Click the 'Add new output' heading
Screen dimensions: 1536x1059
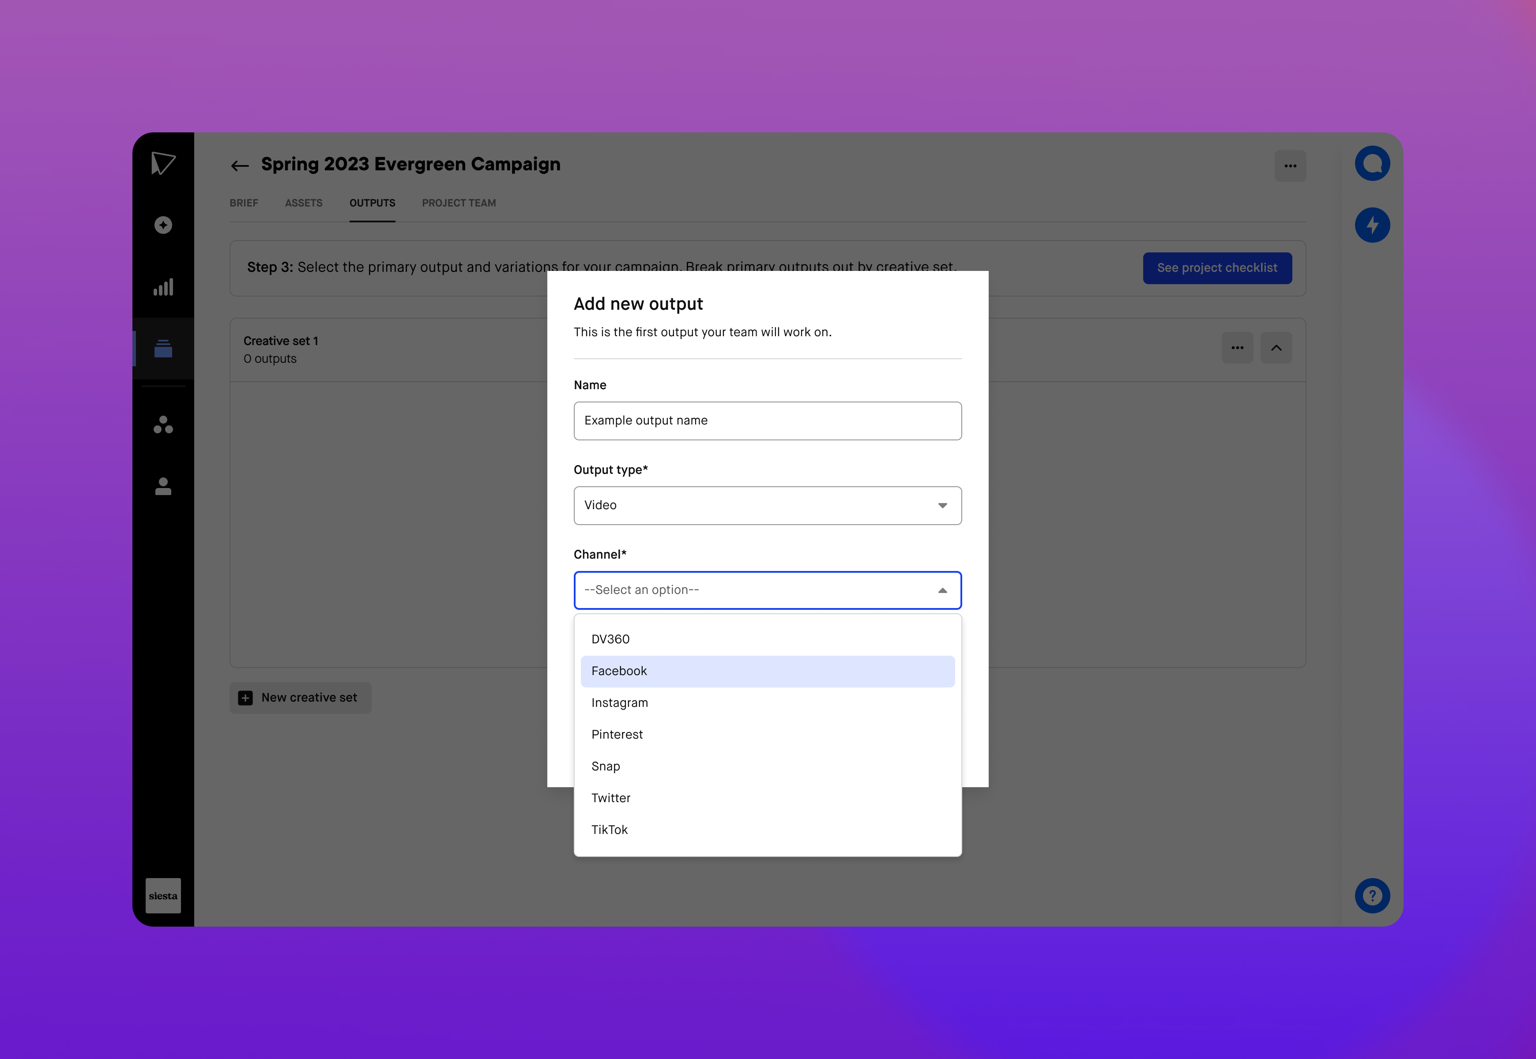(x=638, y=304)
